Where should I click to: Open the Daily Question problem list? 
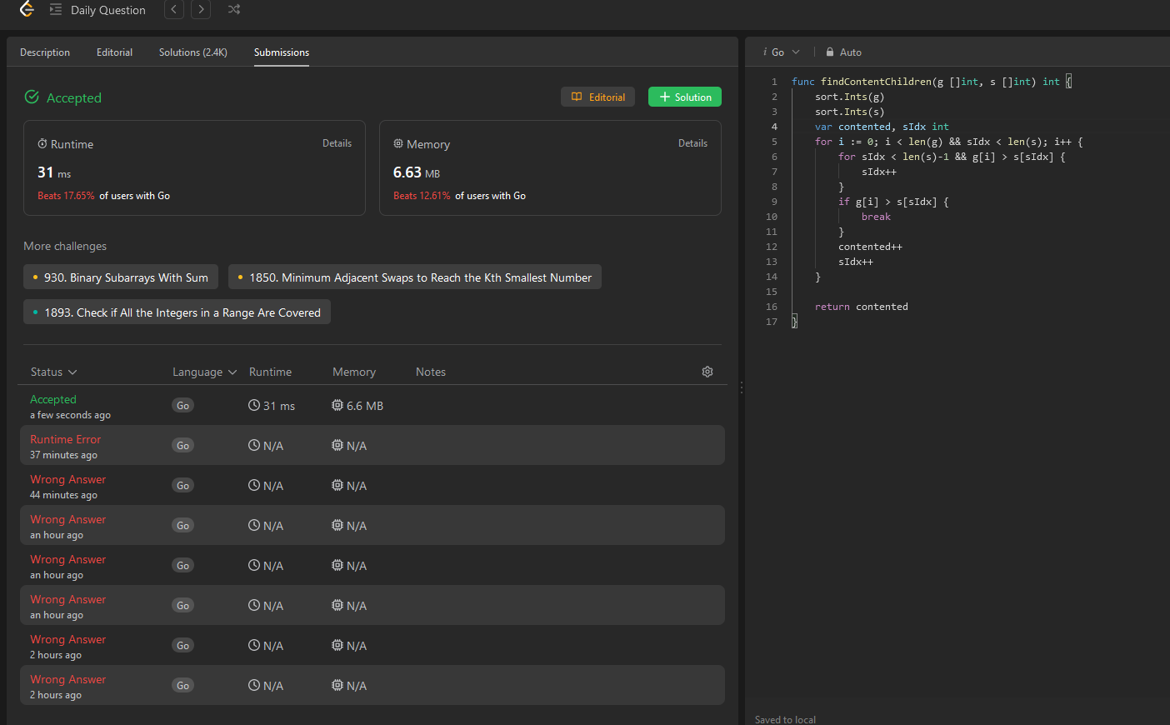click(x=97, y=10)
